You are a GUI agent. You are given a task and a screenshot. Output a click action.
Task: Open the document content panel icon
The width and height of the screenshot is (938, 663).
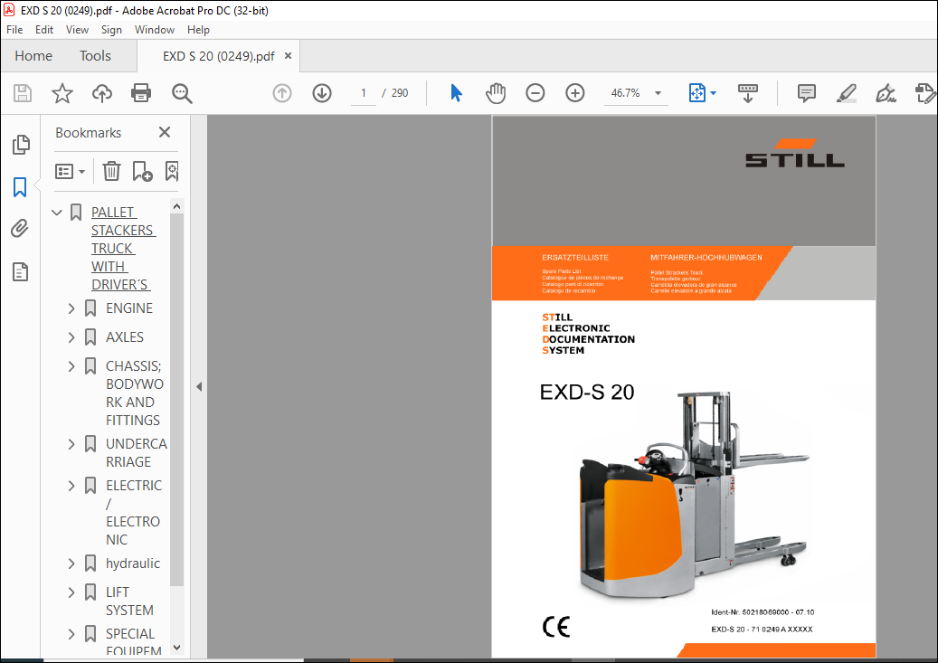coord(20,272)
